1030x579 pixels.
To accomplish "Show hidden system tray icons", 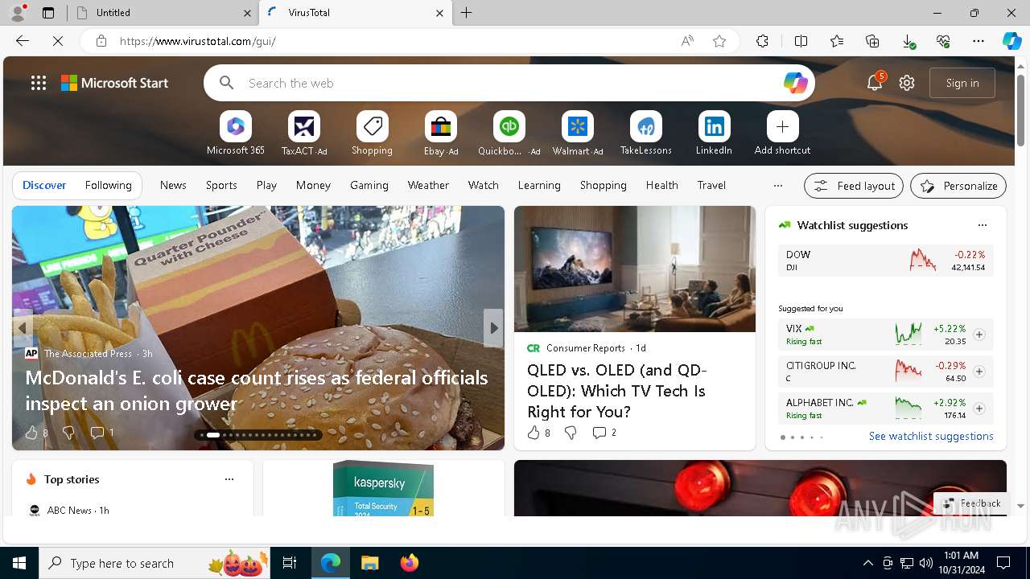I will tap(867, 563).
